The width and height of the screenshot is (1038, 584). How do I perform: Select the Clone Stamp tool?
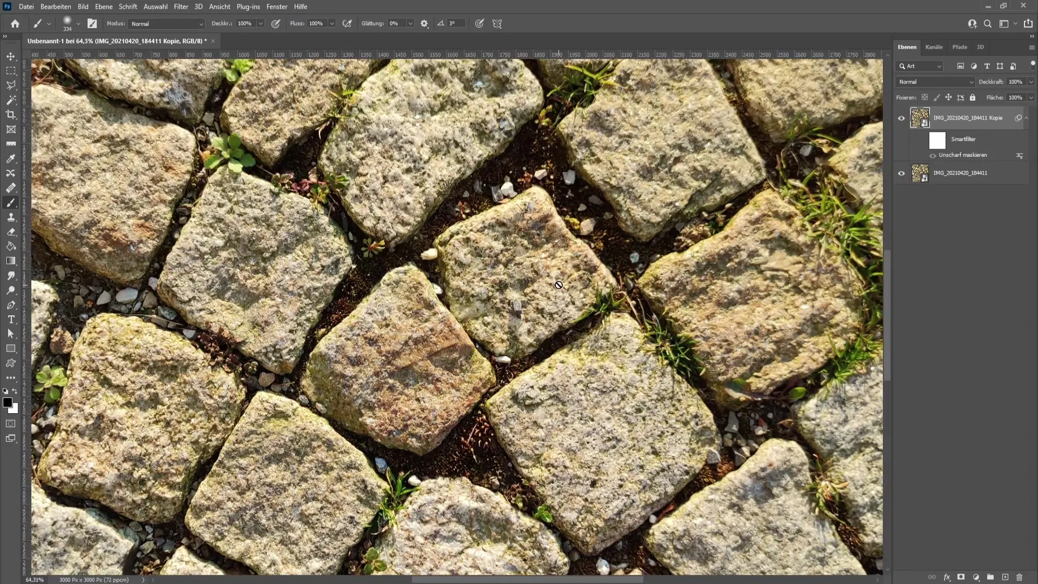click(11, 216)
